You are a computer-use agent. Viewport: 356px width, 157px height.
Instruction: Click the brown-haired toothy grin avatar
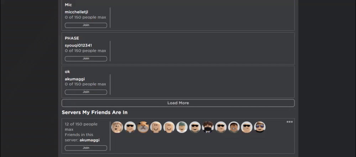pyautogui.click(x=234, y=127)
